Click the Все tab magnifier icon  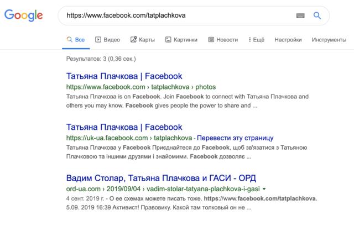[x=69, y=40]
